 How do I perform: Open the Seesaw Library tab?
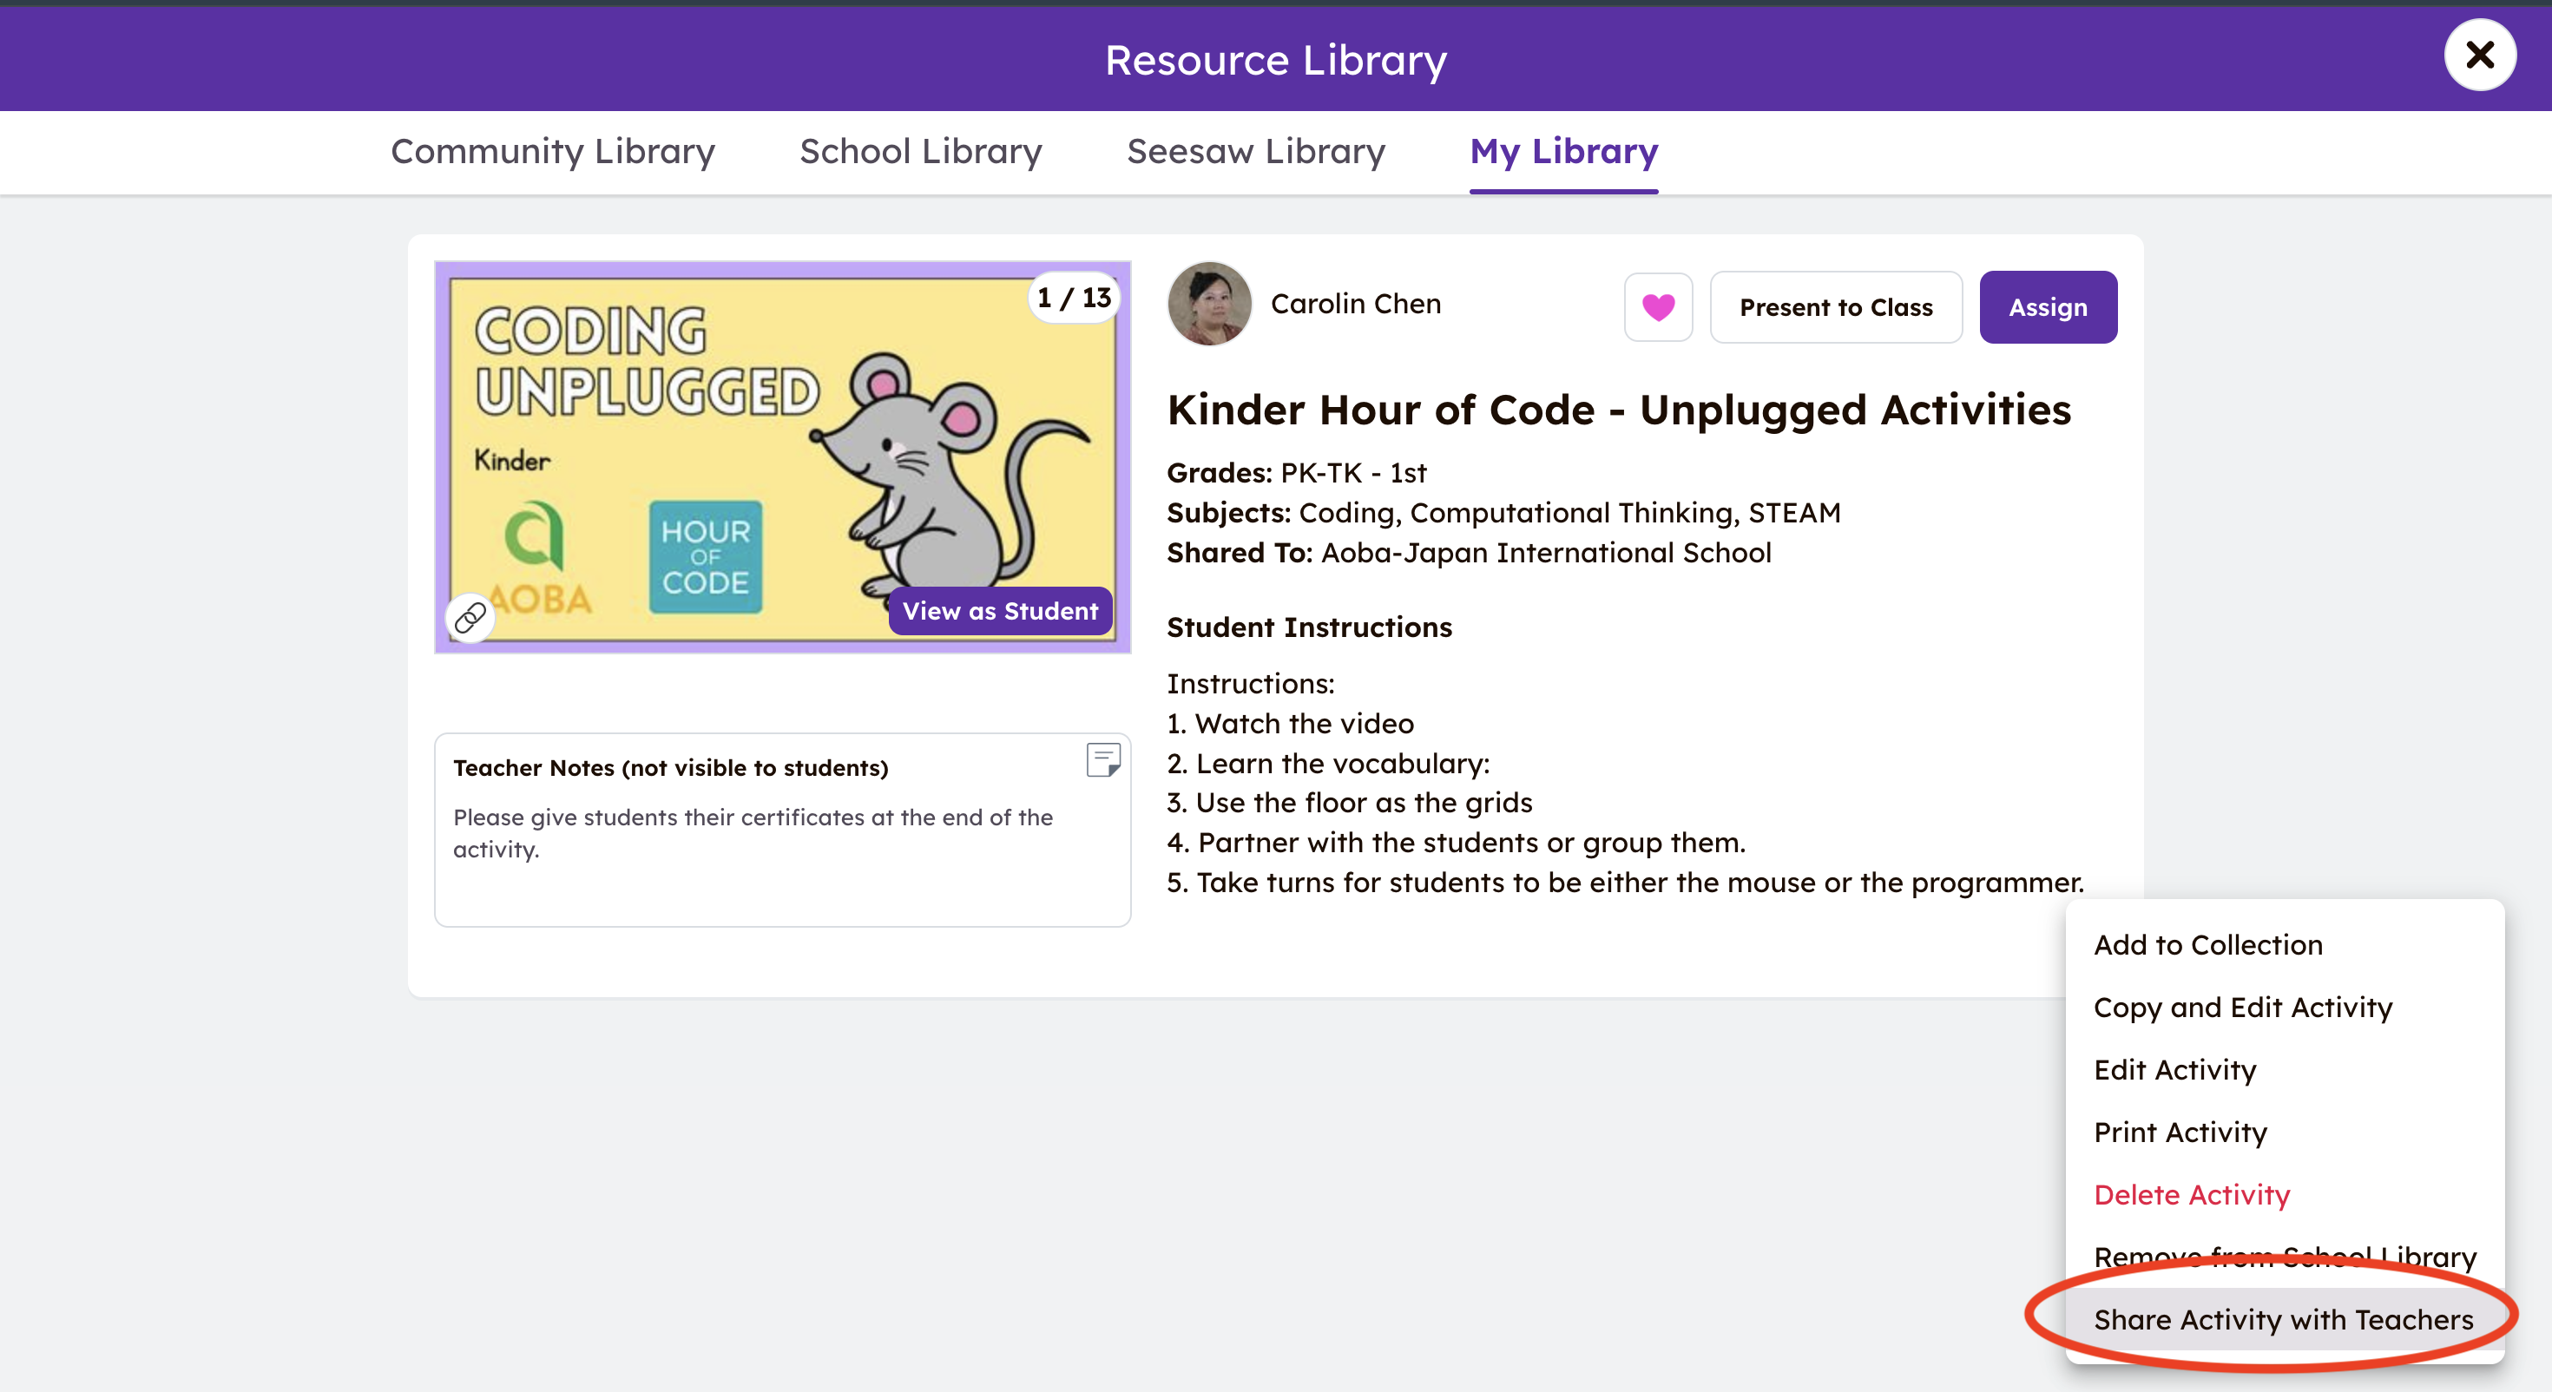coord(1255,152)
